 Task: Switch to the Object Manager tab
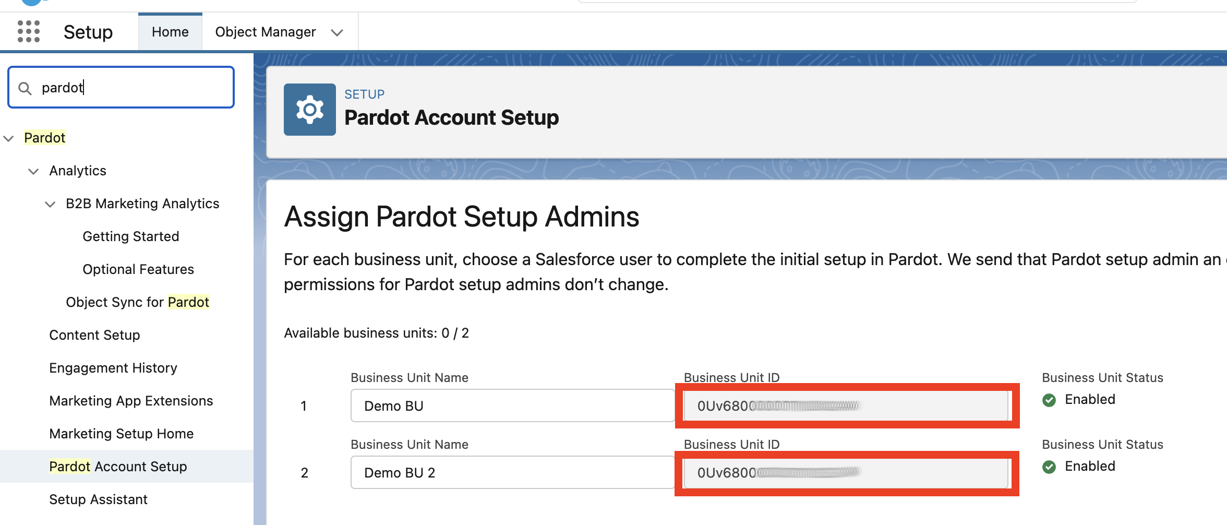coord(265,31)
